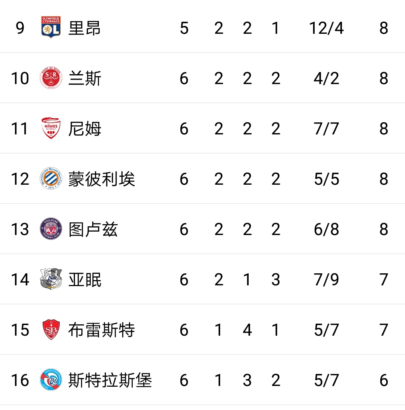
Task: Tap the team name 亚眠
Action: coord(84,280)
